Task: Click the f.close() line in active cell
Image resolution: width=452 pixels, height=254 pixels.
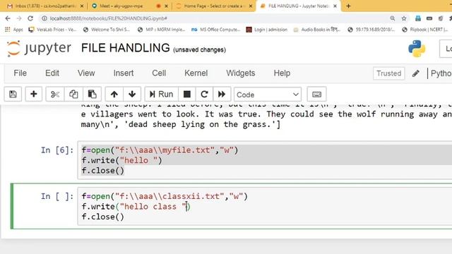Action: click(102, 217)
